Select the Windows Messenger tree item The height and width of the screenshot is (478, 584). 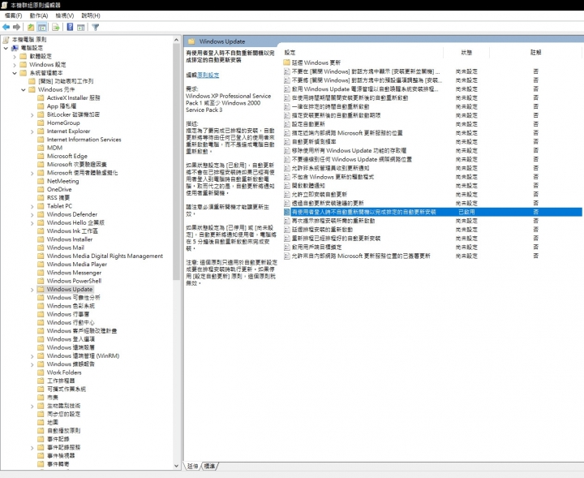pyautogui.click(x=74, y=273)
